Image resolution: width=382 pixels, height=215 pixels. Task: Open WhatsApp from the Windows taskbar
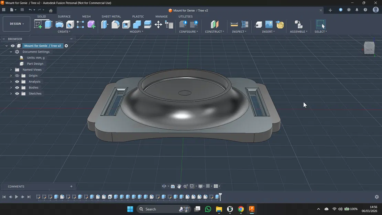(208, 209)
